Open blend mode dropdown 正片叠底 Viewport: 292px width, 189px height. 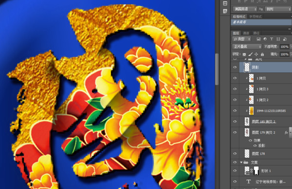click(247, 47)
